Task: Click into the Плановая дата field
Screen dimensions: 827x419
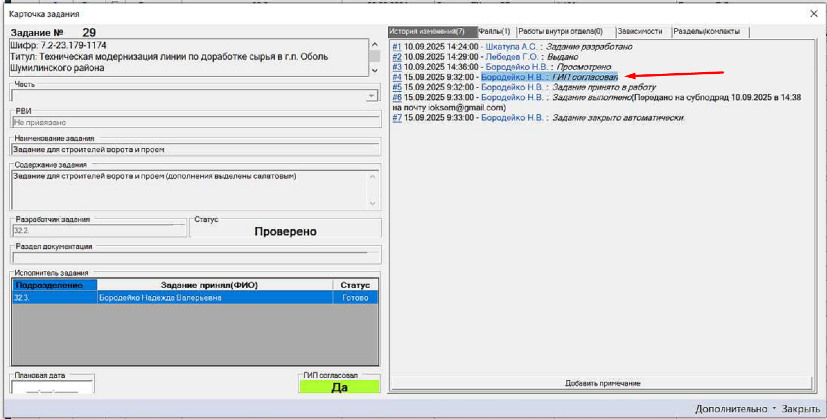Action: 52,387
